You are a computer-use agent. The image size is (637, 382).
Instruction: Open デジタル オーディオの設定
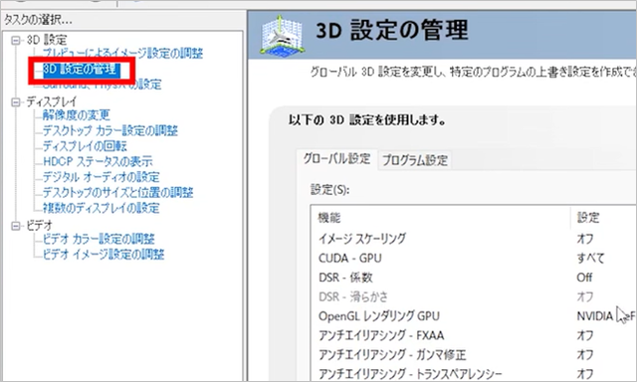[102, 177]
